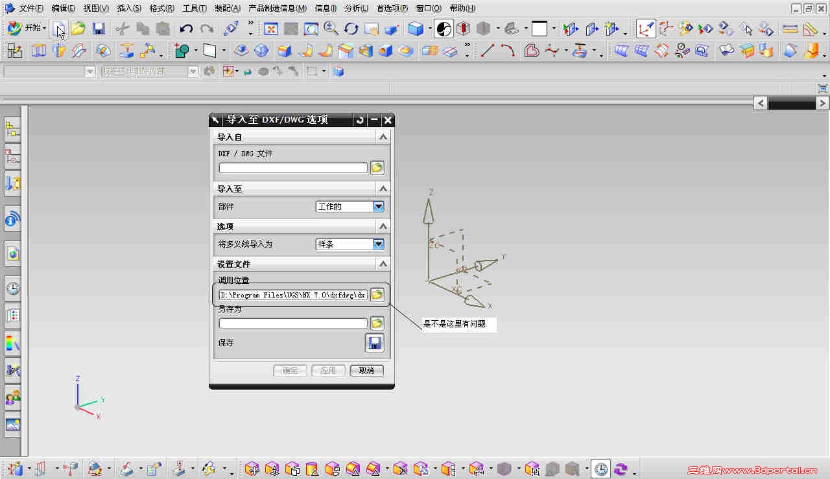
Task: Click the Cut scissors icon
Action: click(x=123, y=29)
